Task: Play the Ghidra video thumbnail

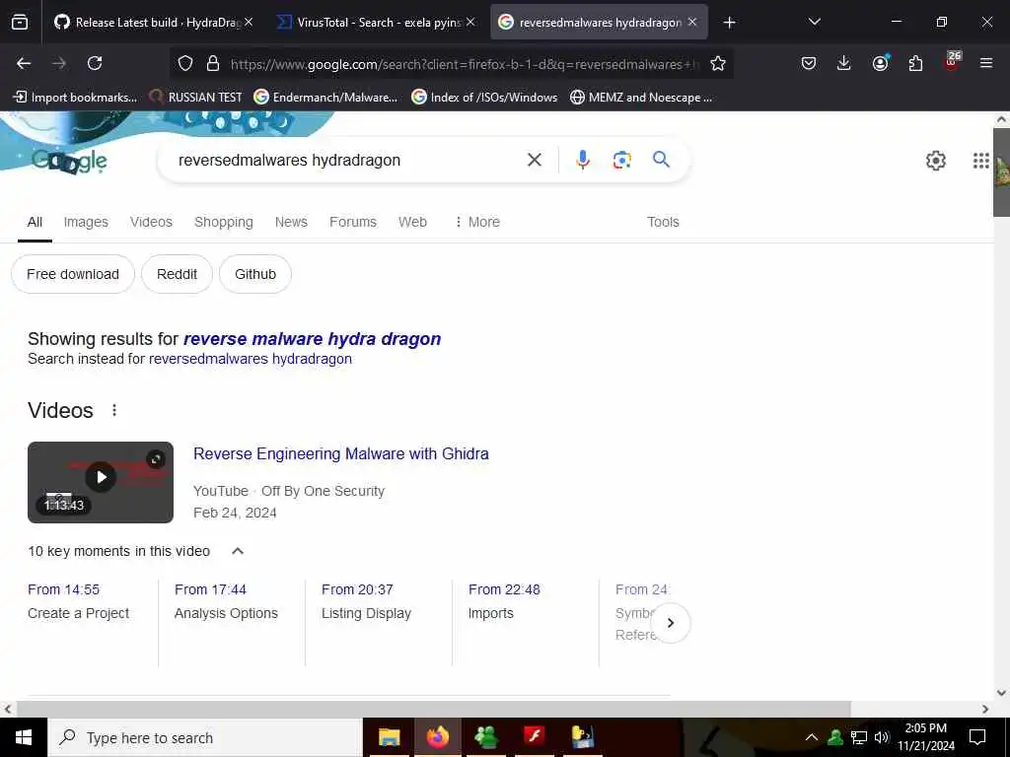Action: pos(101,482)
